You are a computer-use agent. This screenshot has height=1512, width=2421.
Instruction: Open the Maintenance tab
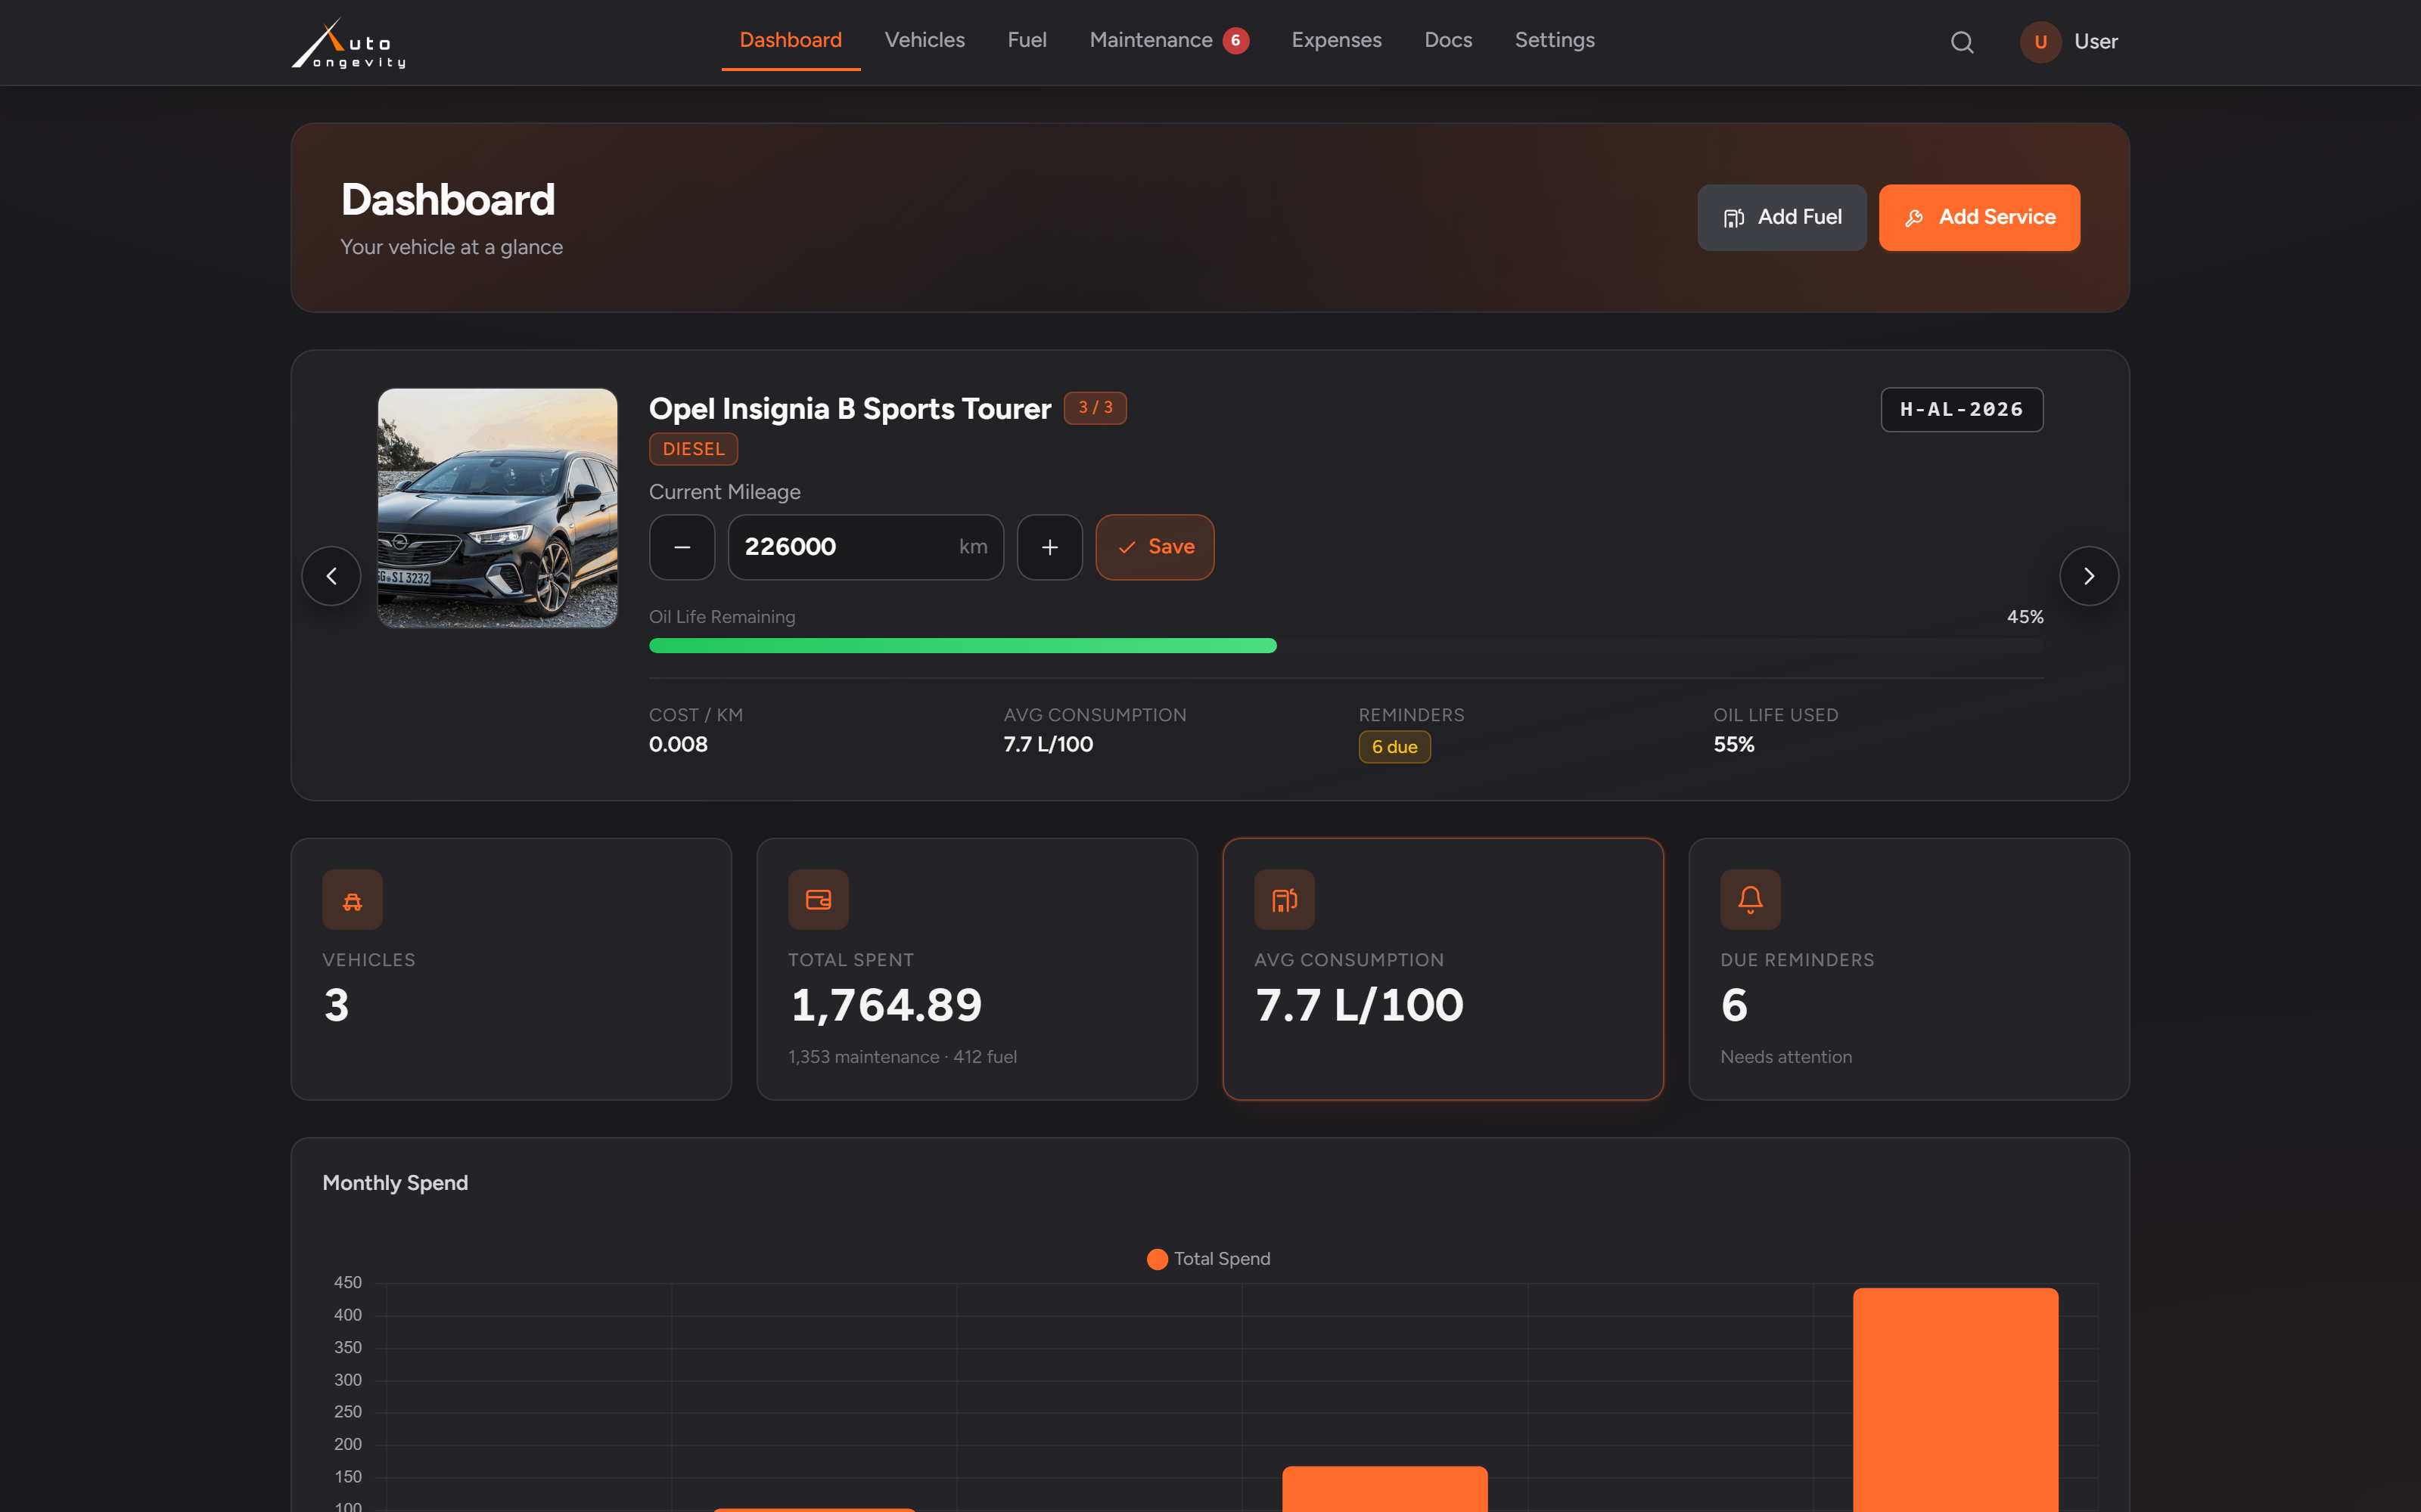tap(1151, 40)
